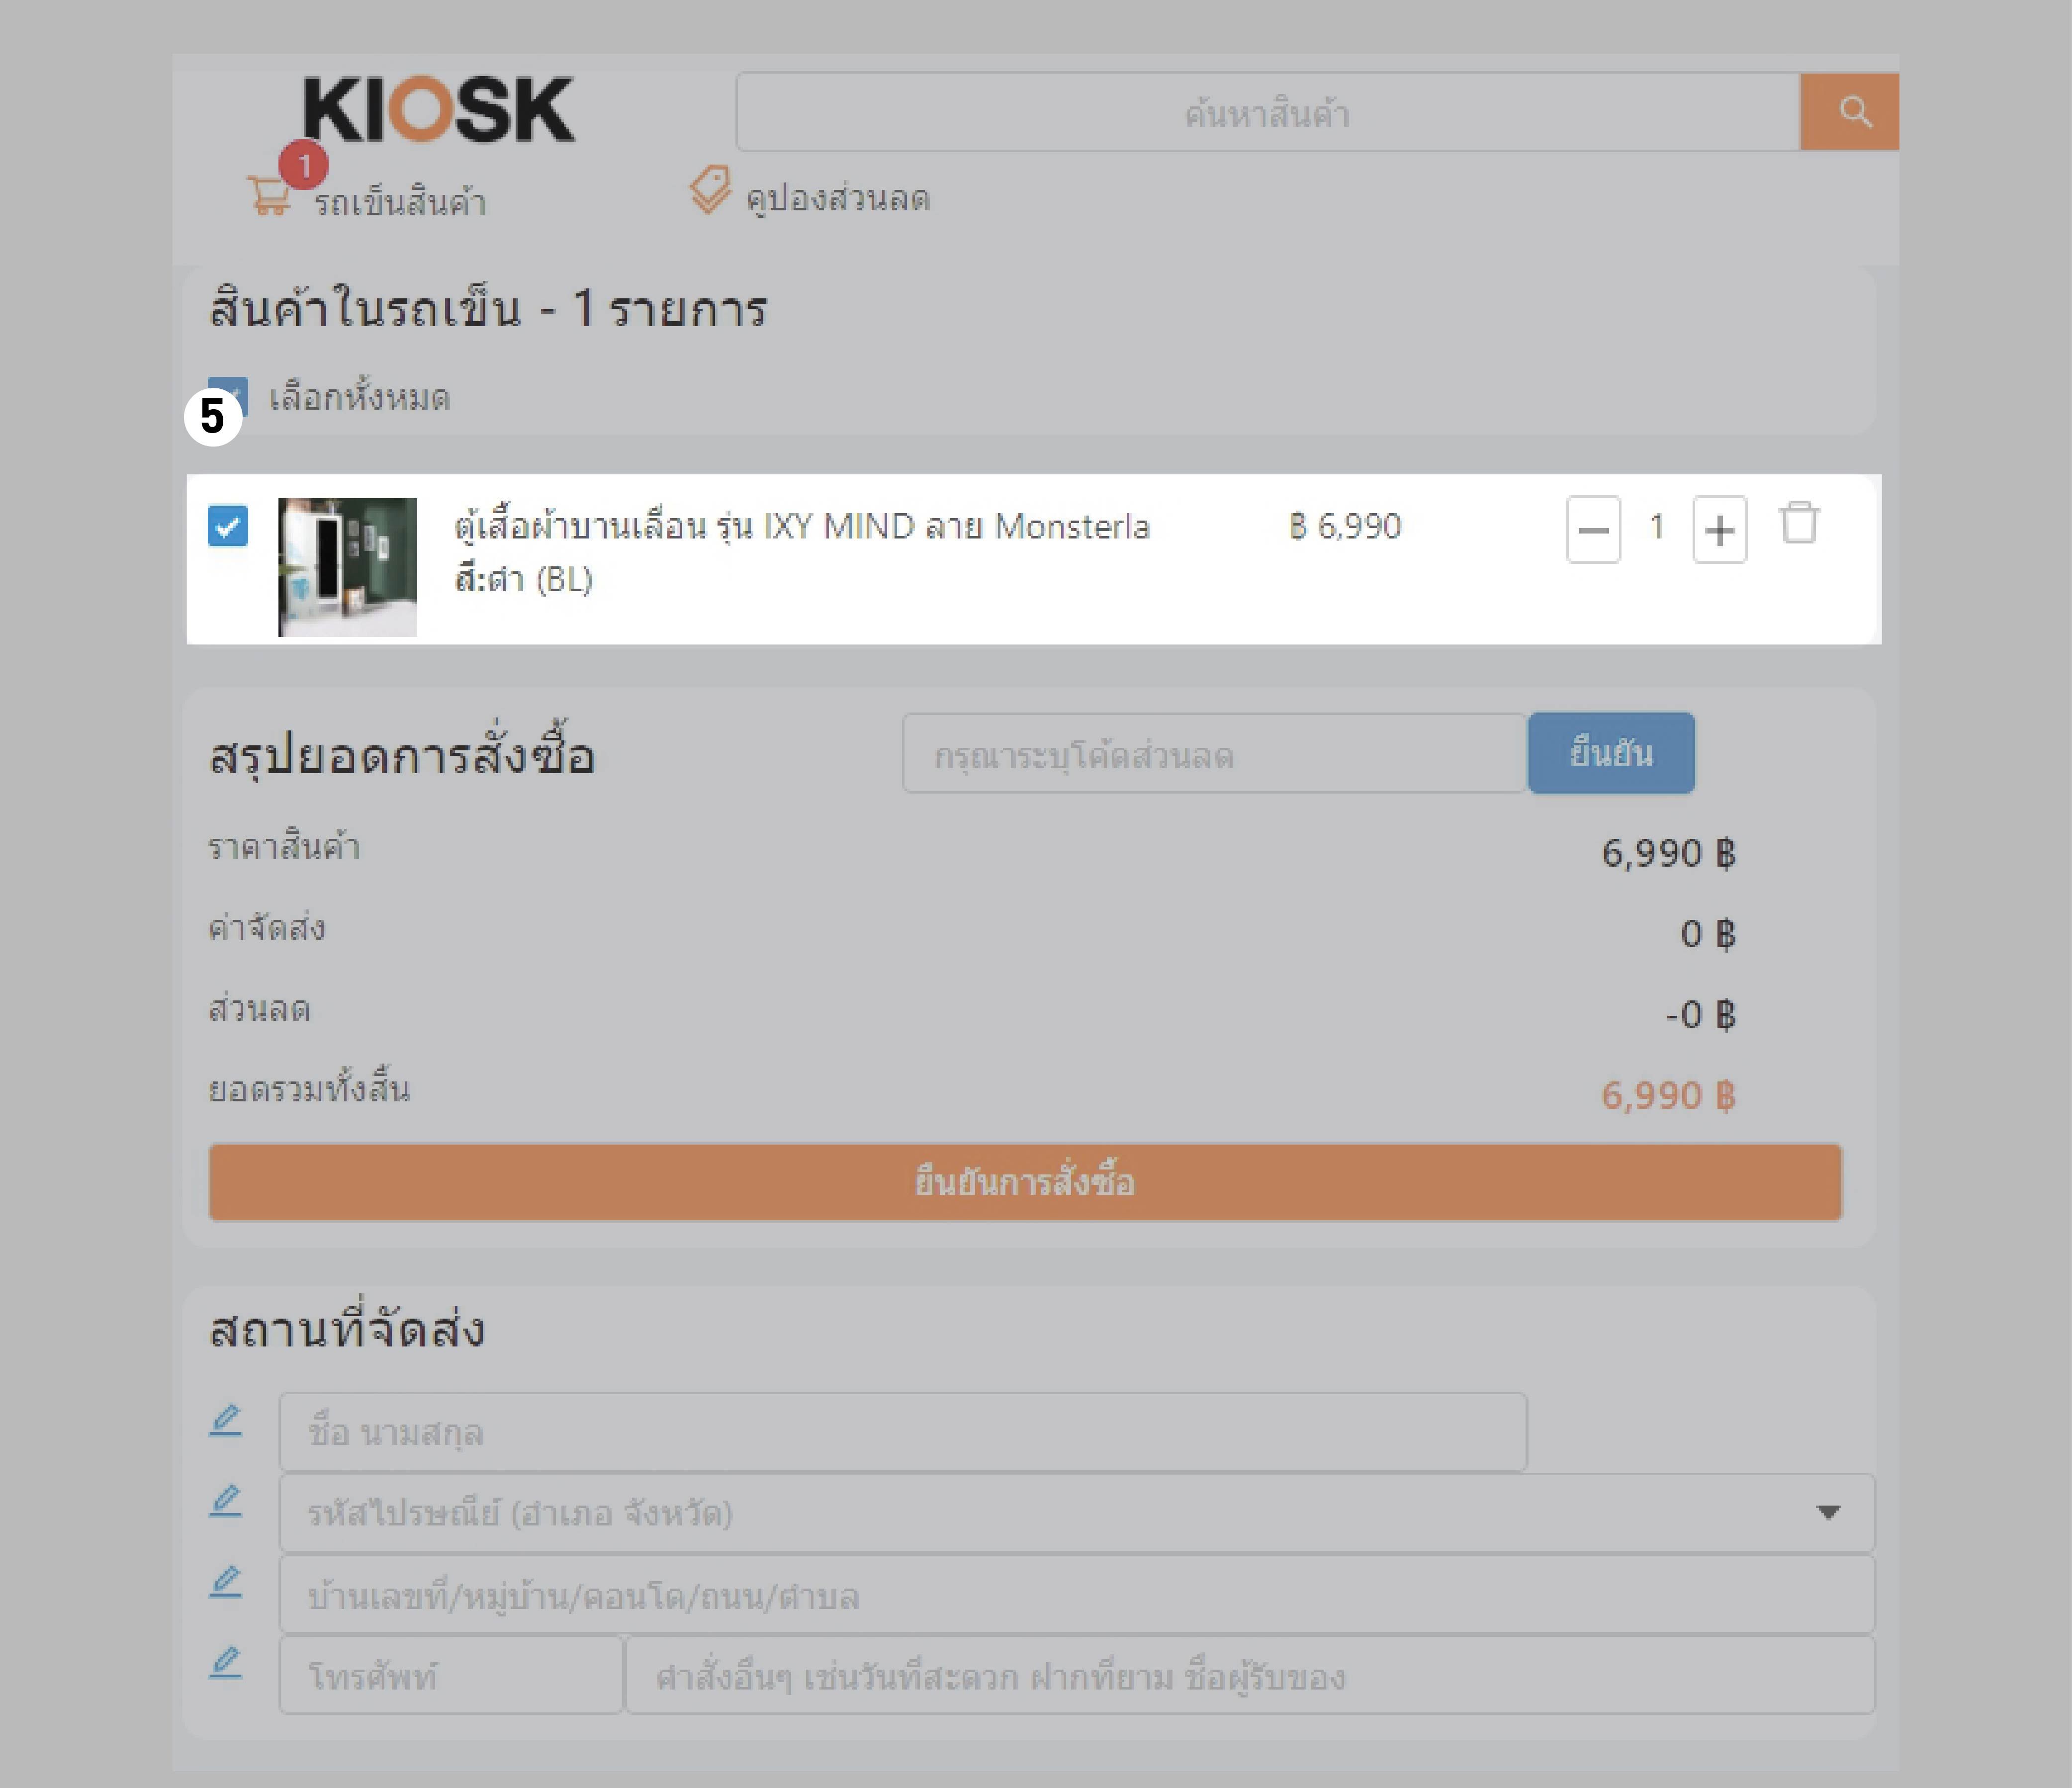Open the discount coupon tag icon
The width and height of the screenshot is (2072, 1788).
click(710, 190)
